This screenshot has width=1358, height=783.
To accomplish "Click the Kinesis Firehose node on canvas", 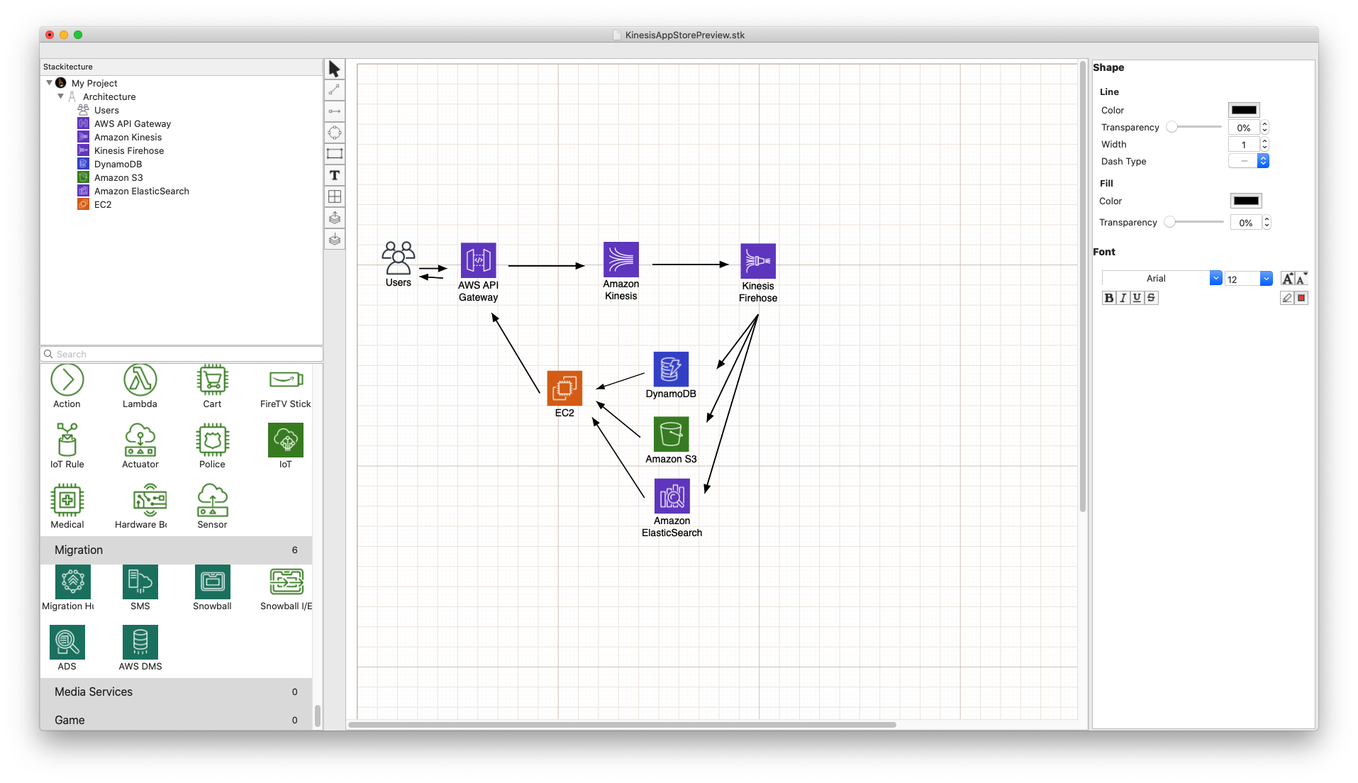I will 758,262.
